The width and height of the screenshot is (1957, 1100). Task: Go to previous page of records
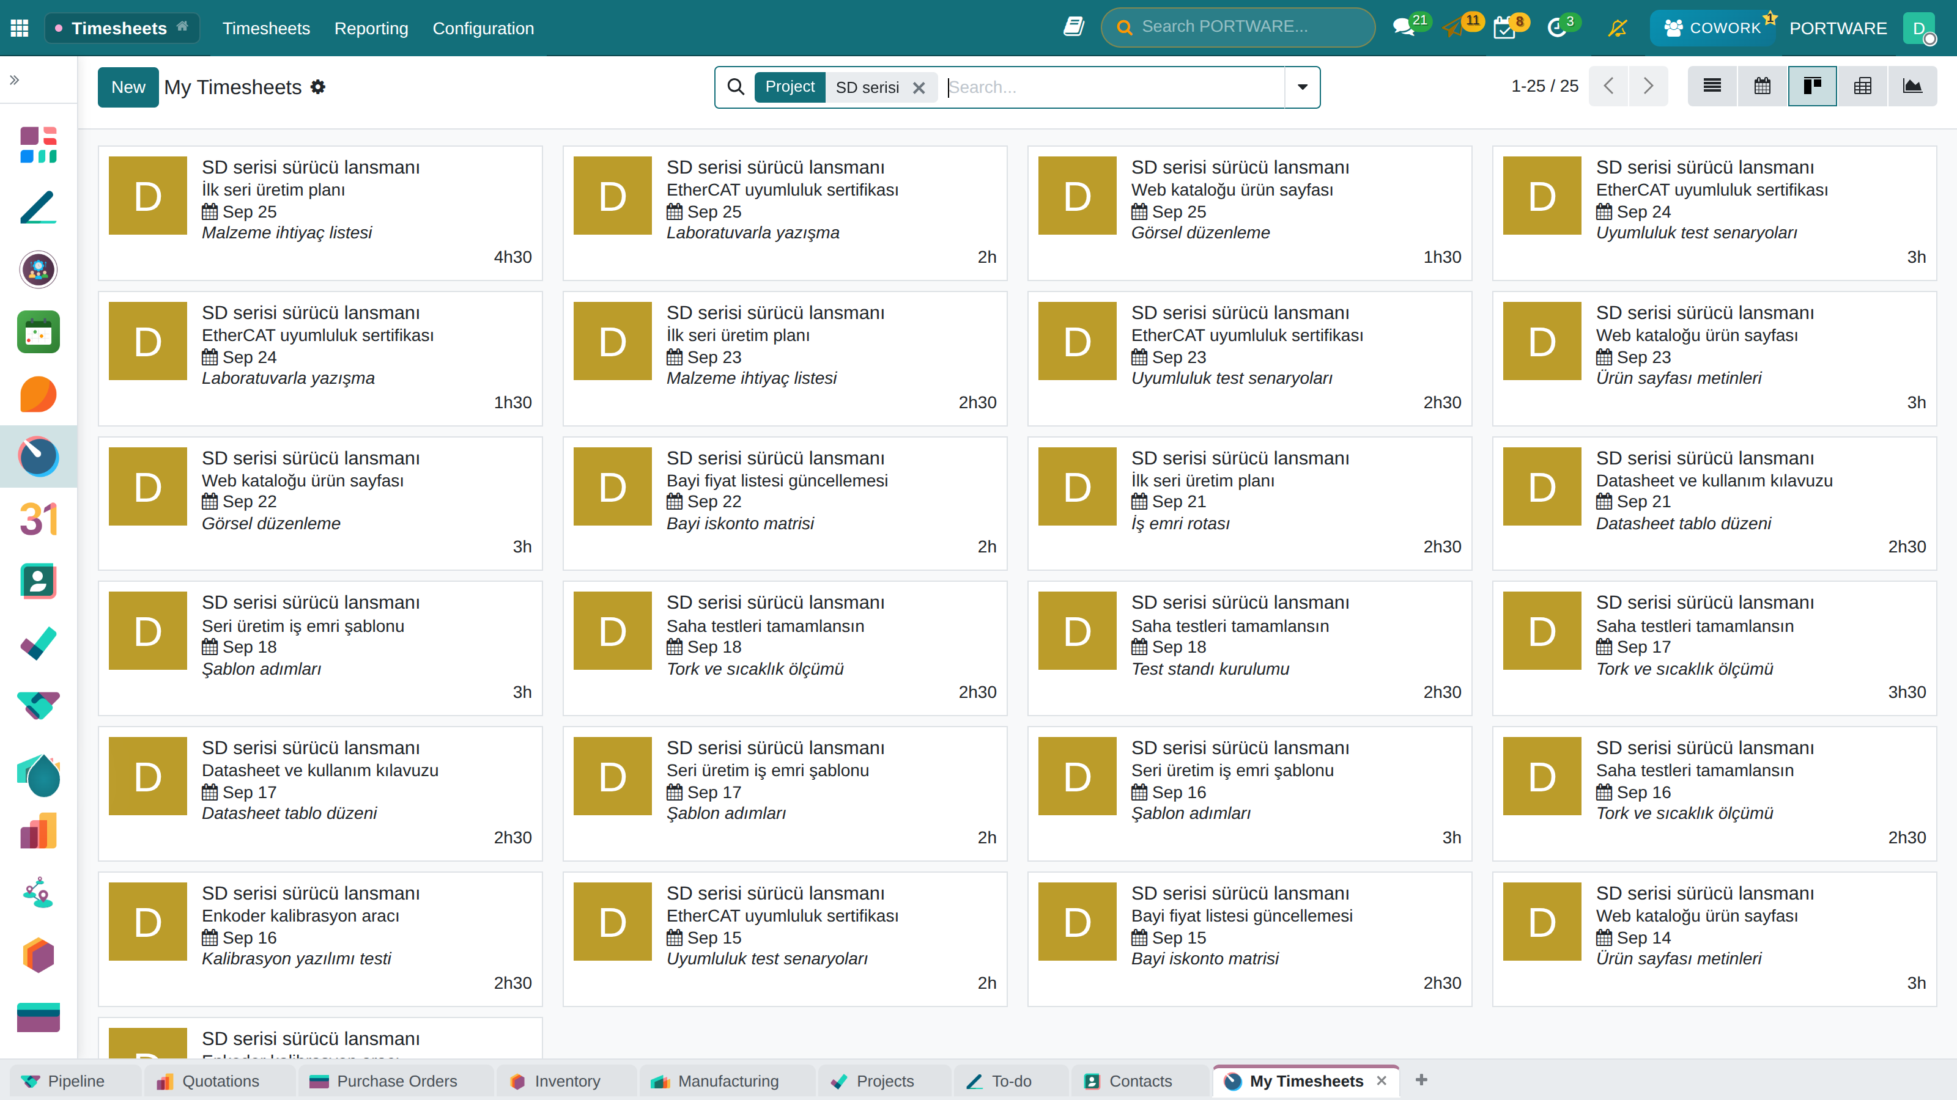[x=1608, y=86]
